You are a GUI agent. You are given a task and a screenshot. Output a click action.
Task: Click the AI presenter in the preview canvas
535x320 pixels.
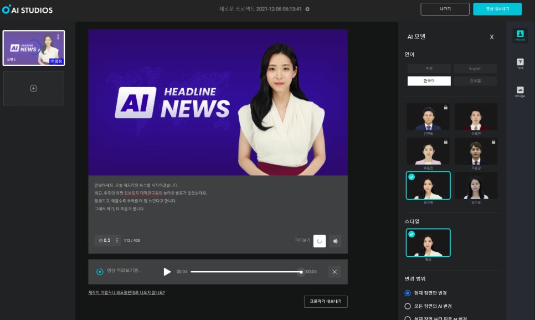coord(281,109)
